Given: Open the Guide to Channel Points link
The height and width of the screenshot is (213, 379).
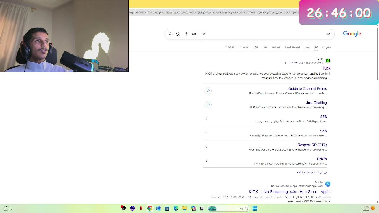Looking at the screenshot, I should [x=307, y=89].
